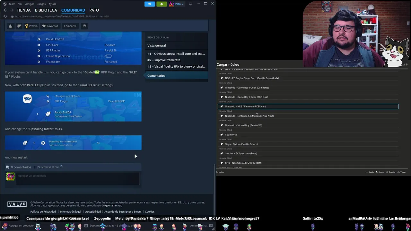Select NEC PC Engine SuperGrafx core
The width and height of the screenshot is (411, 231).
pos(308,78)
